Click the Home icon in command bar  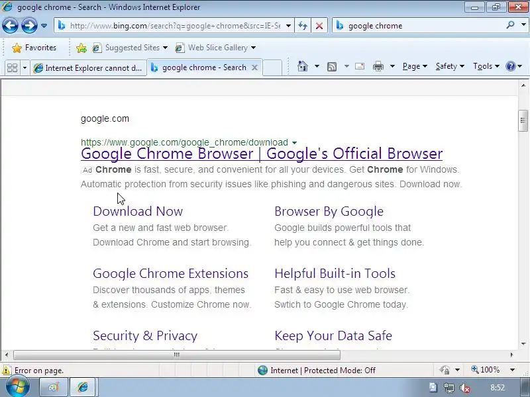(x=303, y=66)
